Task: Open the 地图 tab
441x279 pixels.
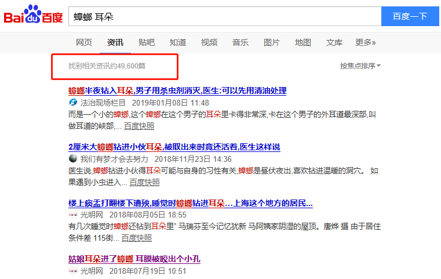Action: tap(303, 42)
